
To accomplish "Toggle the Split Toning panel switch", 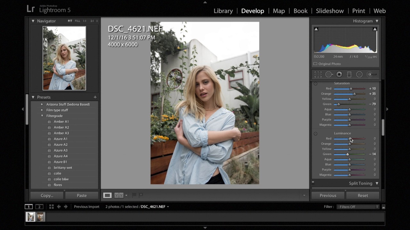I will (313, 183).
